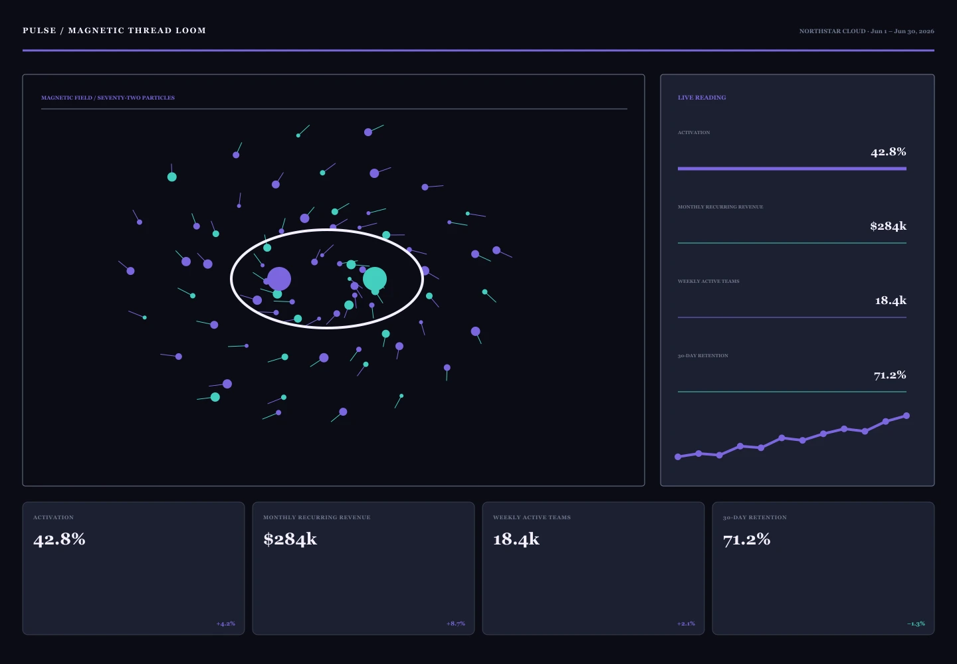957x664 pixels.
Task: Click MONTHLY RECURRING REVENUE label in Live Reading
Action: [x=720, y=207]
